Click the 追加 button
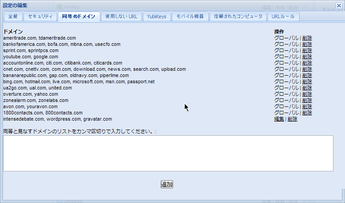 167,184
